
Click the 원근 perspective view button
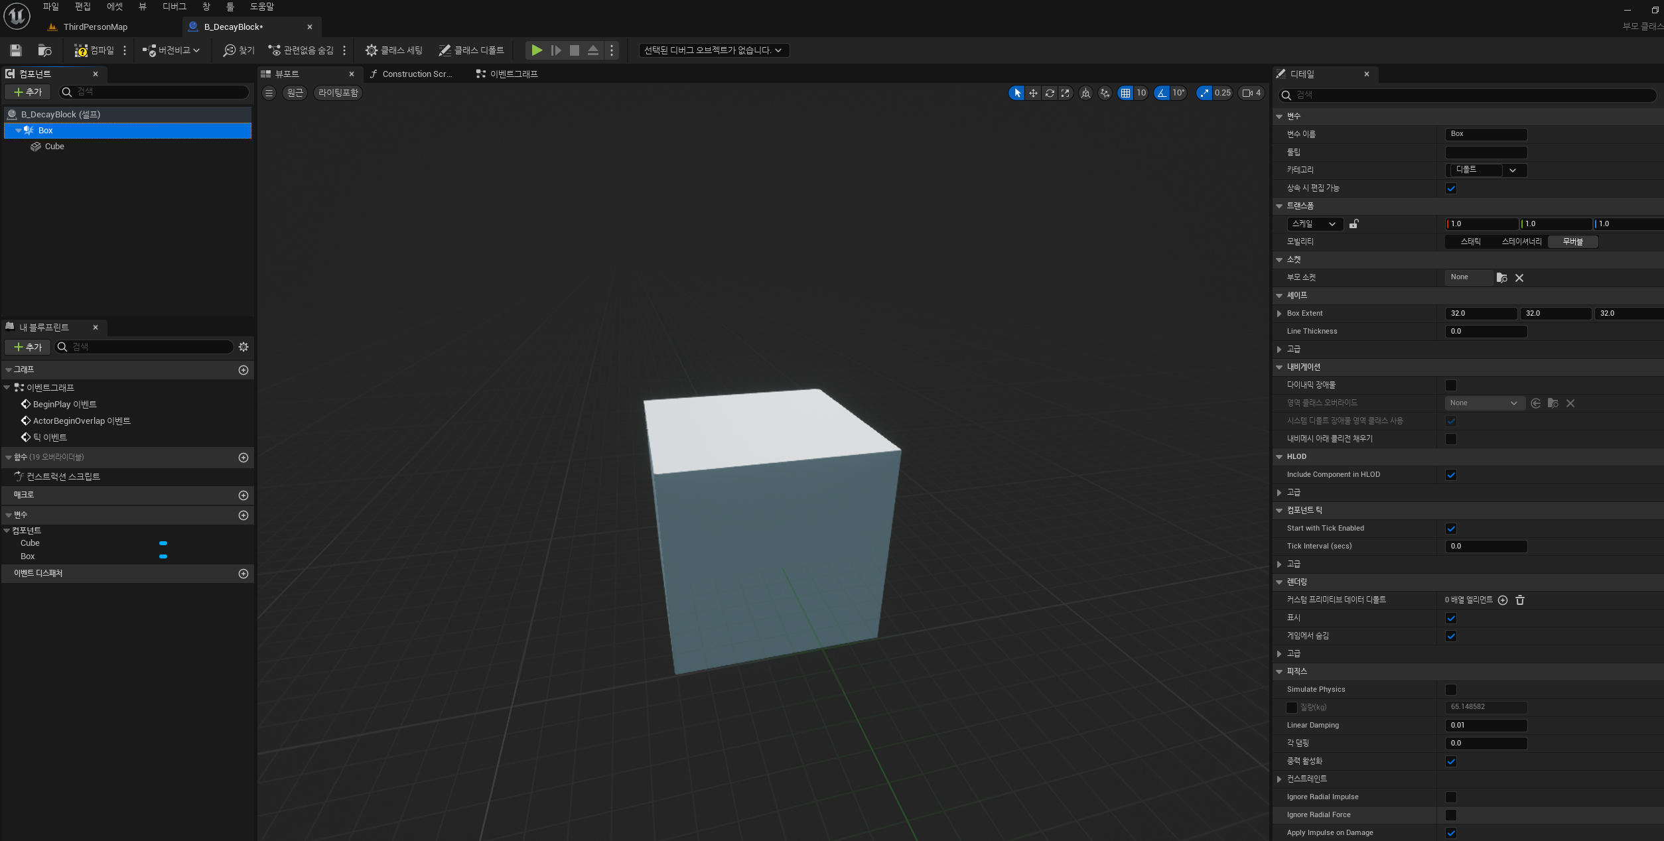tap(295, 93)
